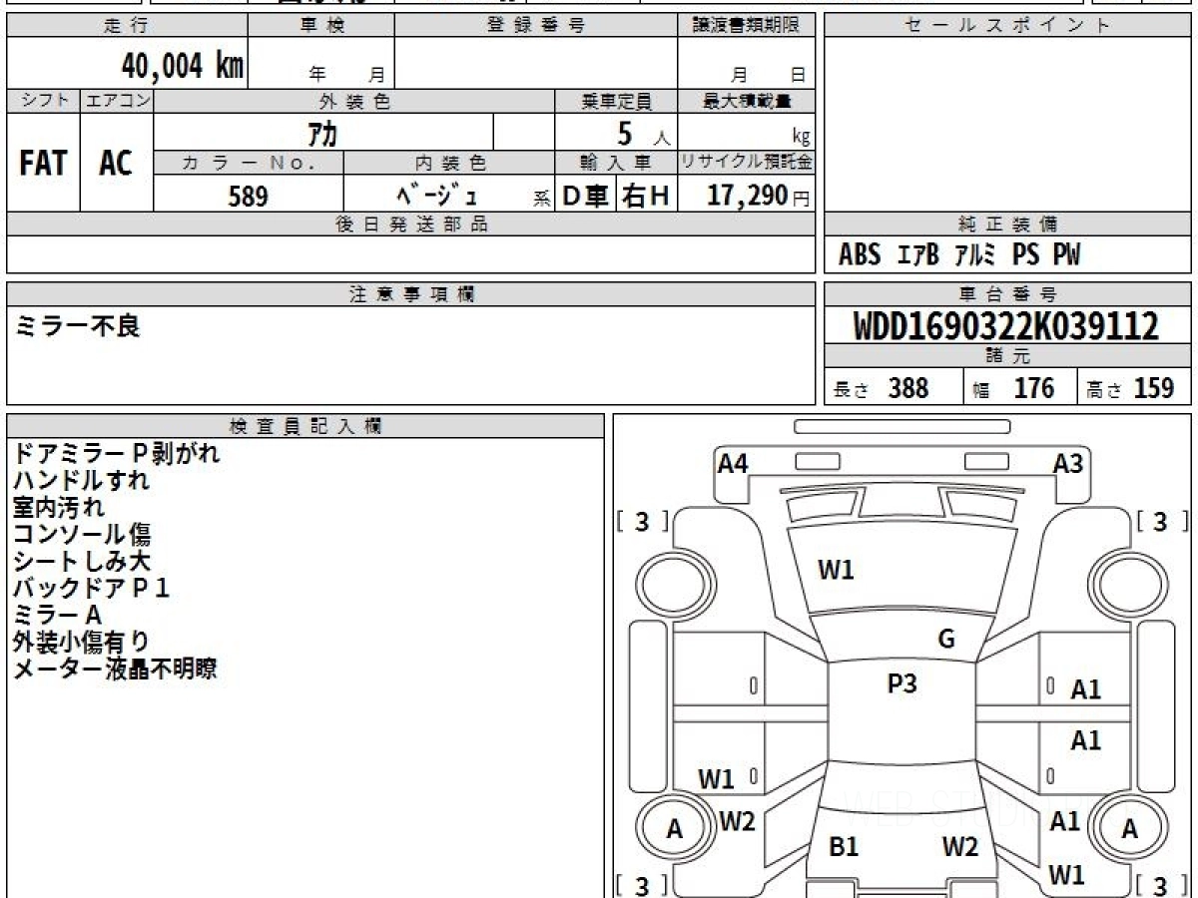Screen dimensions: 1198x898
Task: Click the 走行 column header
Action: pyautogui.click(x=127, y=26)
